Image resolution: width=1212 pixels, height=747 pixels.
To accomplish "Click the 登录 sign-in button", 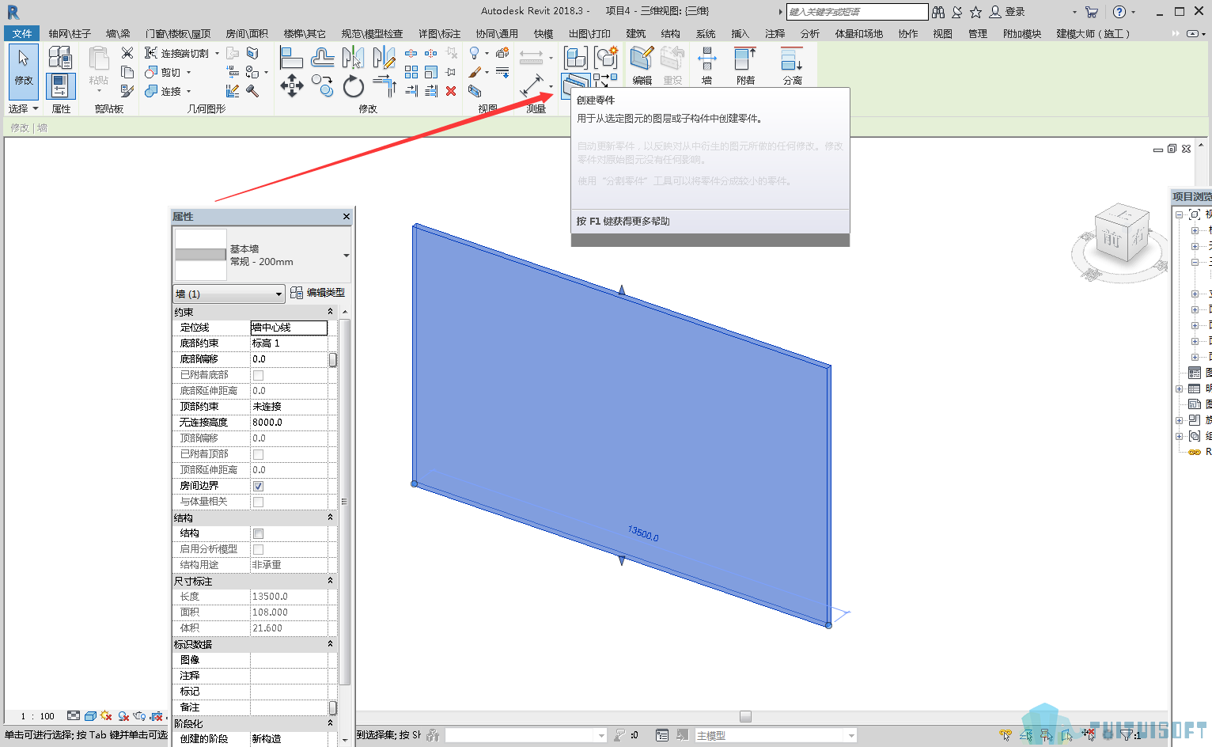I will pyautogui.click(x=1007, y=12).
